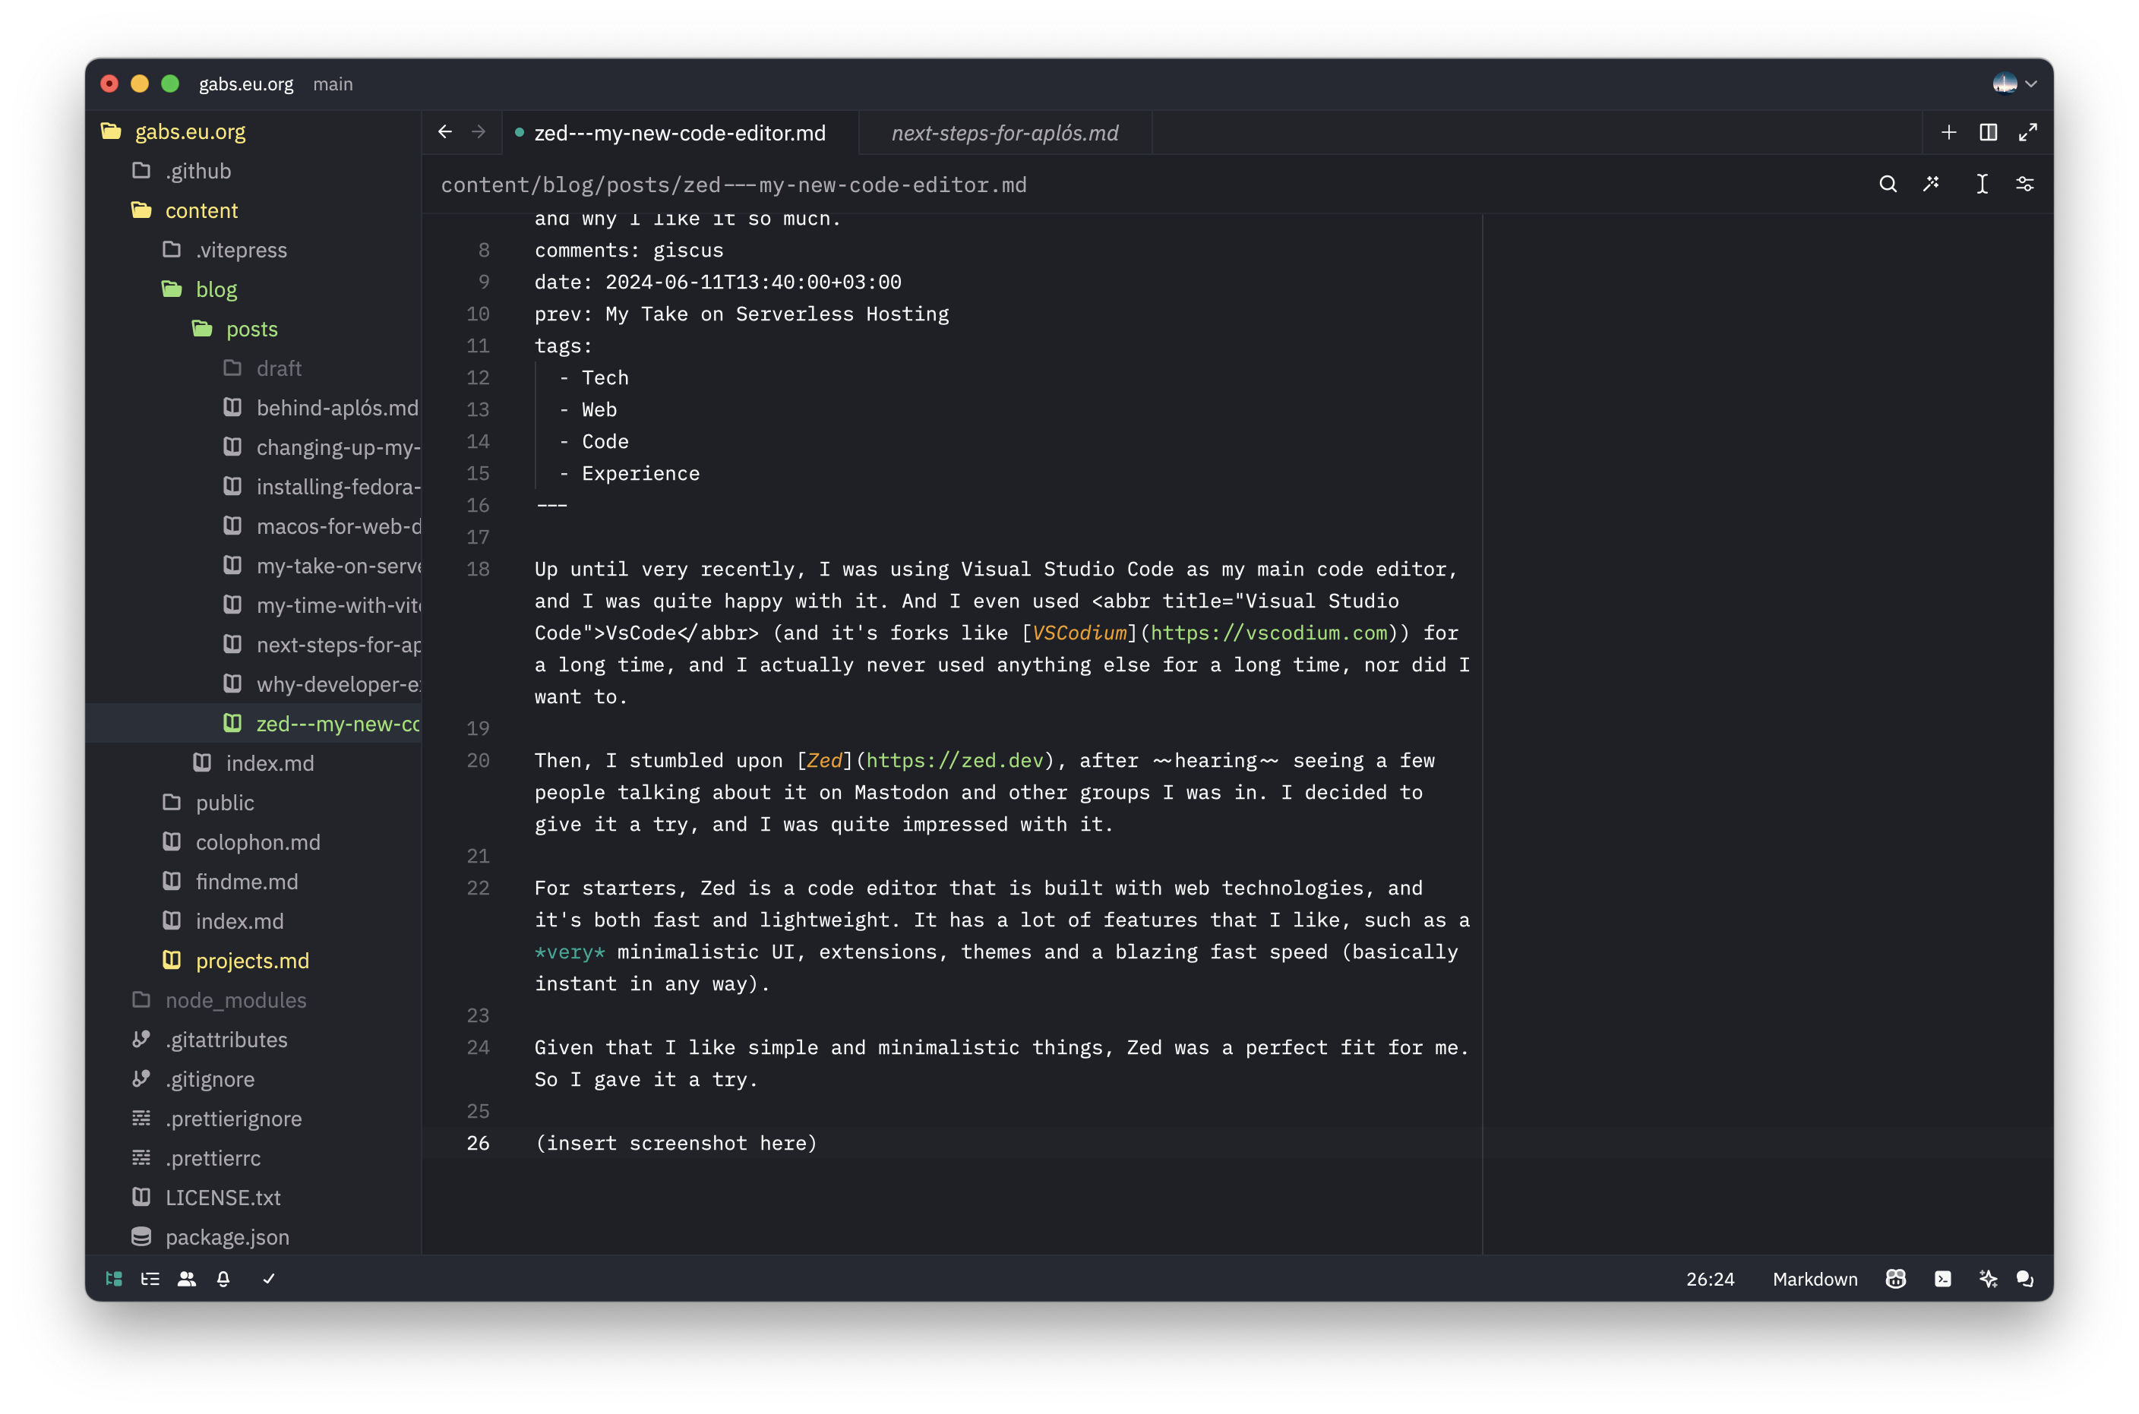Screen dimensions: 2139x1414
Task: Open the user avatar menu
Action: click(x=2014, y=84)
